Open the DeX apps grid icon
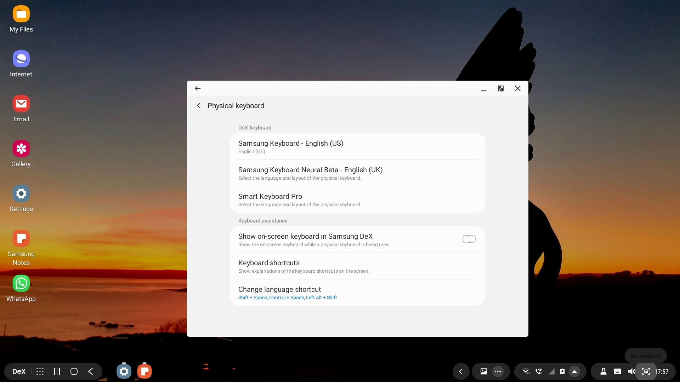 pos(40,371)
